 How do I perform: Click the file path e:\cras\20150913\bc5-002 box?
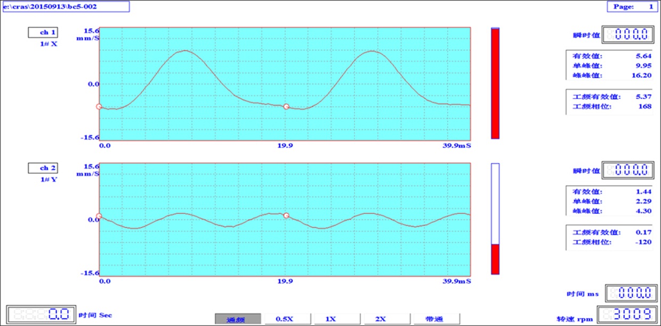pyautogui.click(x=65, y=6)
